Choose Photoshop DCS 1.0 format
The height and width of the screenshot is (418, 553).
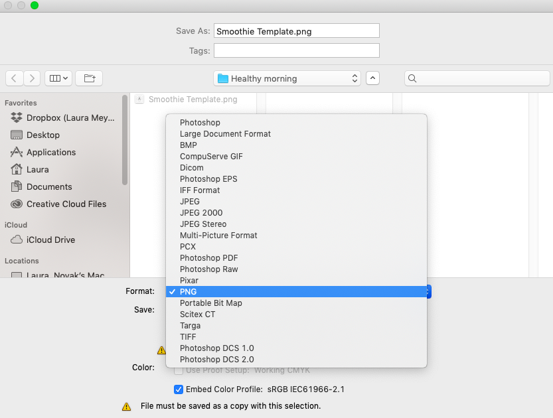[296, 348]
